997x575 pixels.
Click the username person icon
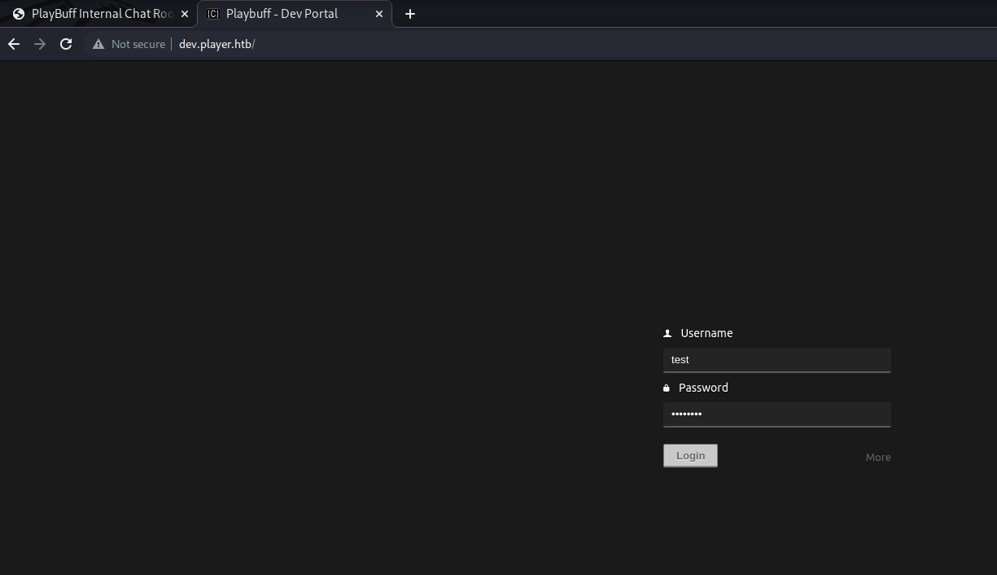[667, 332]
